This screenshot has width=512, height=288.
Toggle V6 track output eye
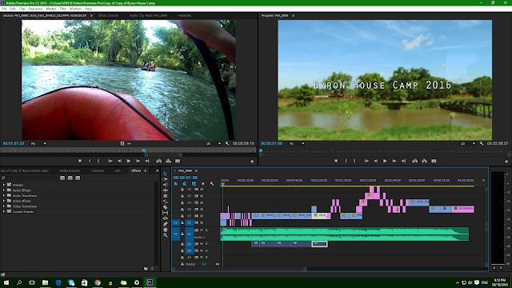pyautogui.click(x=202, y=190)
